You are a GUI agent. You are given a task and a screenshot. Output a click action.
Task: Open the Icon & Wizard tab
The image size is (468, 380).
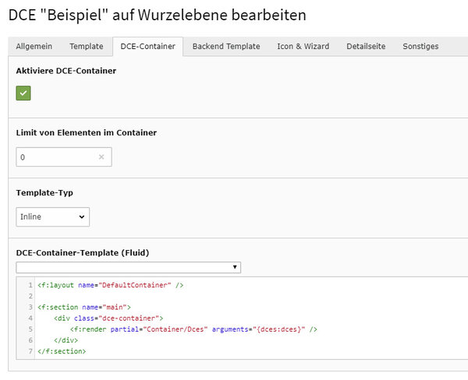point(303,46)
